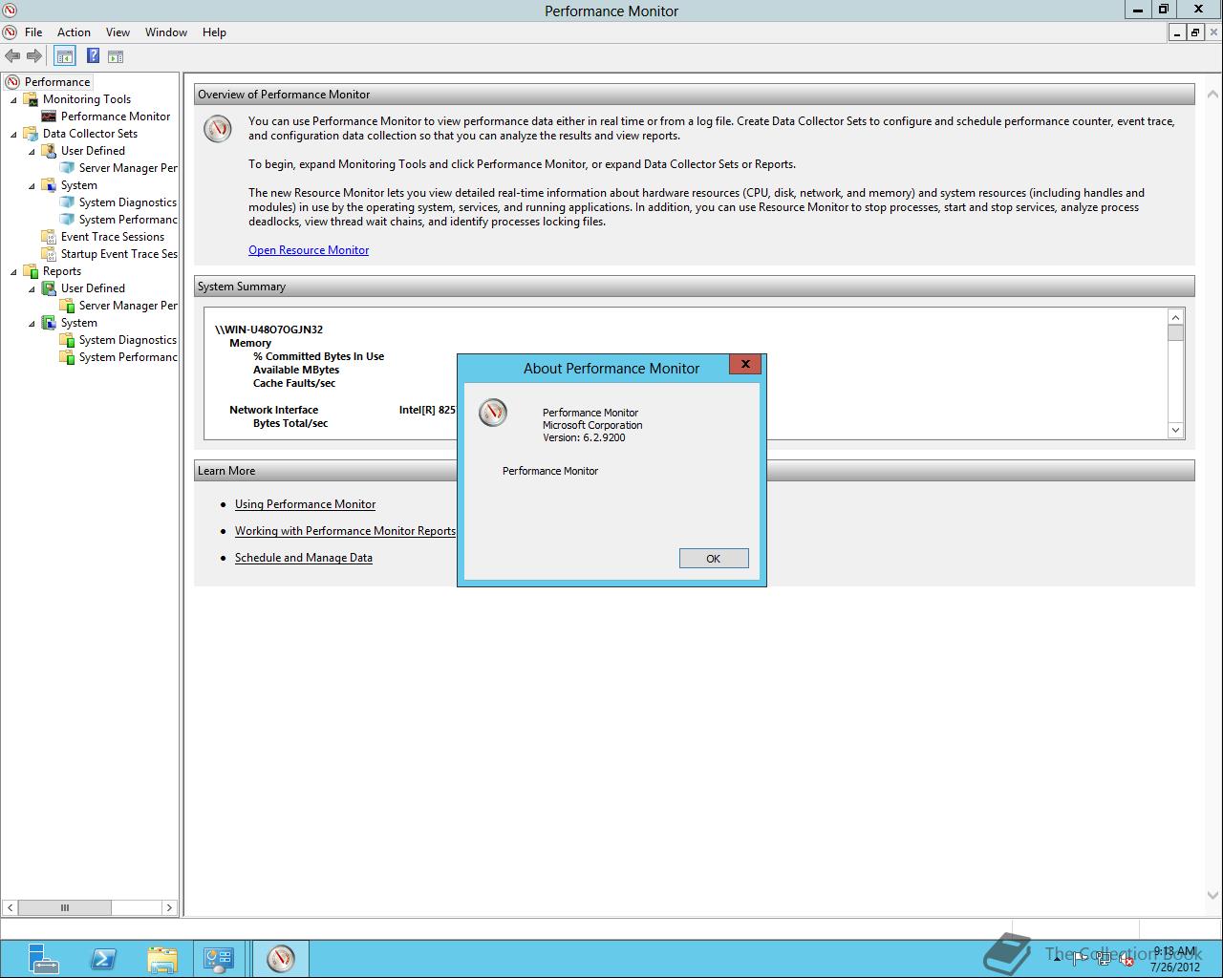Open the File menu
Image resolution: width=1223 pixels, height=978 pixels.
click(x=33, y=32)
